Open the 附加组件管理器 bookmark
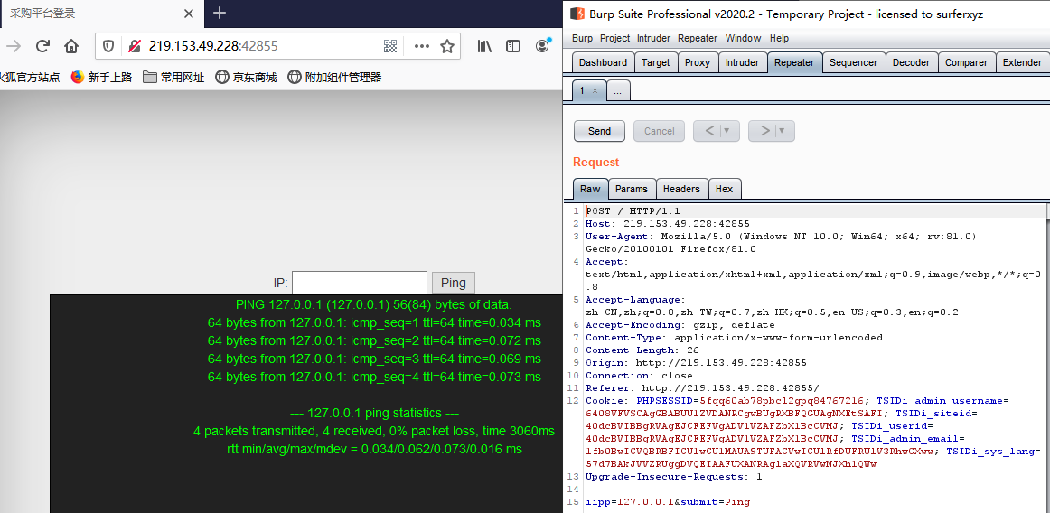Screen dimensions: 1050x513 coord(334,77)
